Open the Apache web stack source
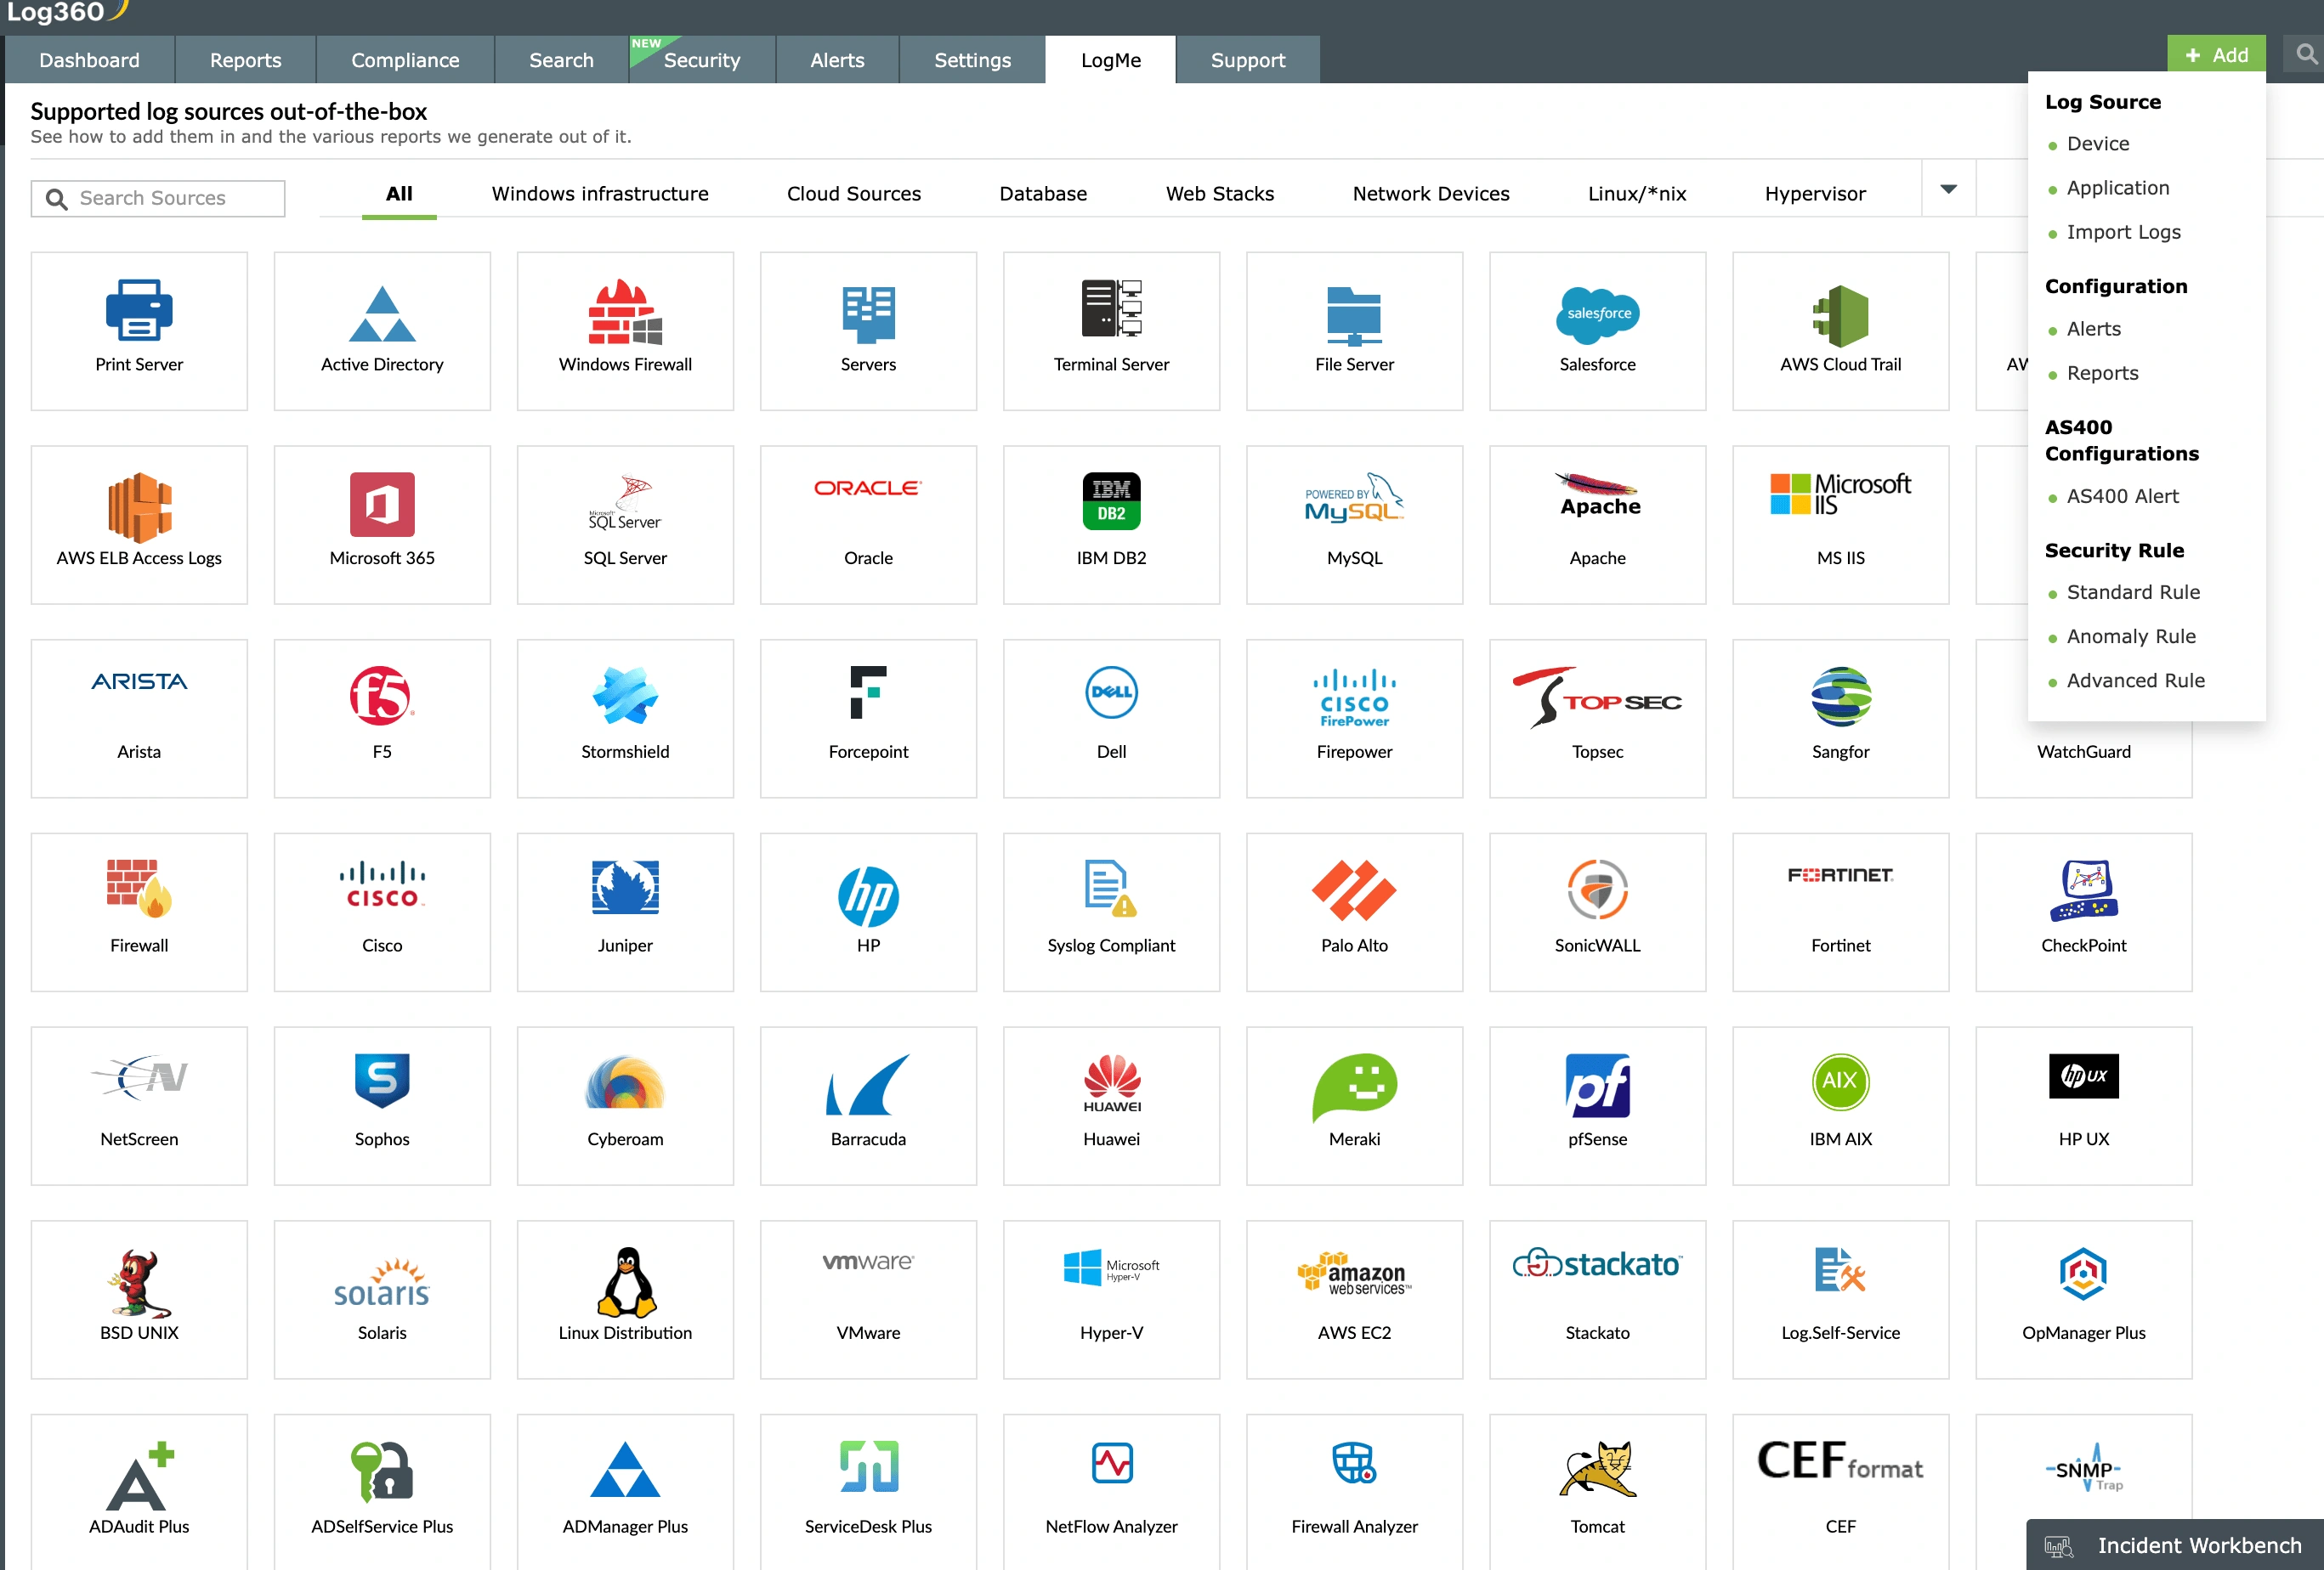2324x1570 pixels. coord(1597,525)
